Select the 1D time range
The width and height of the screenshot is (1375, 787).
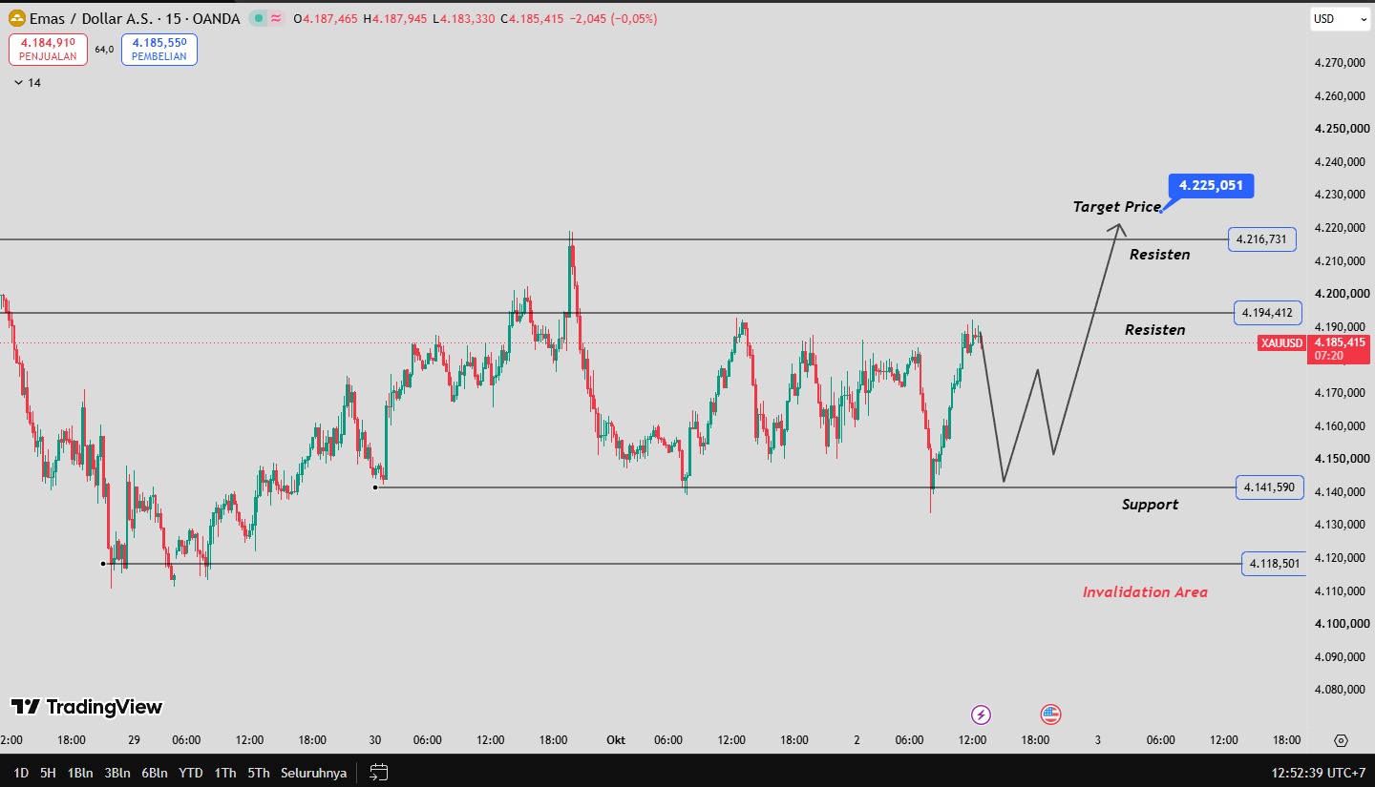(21, 773)
